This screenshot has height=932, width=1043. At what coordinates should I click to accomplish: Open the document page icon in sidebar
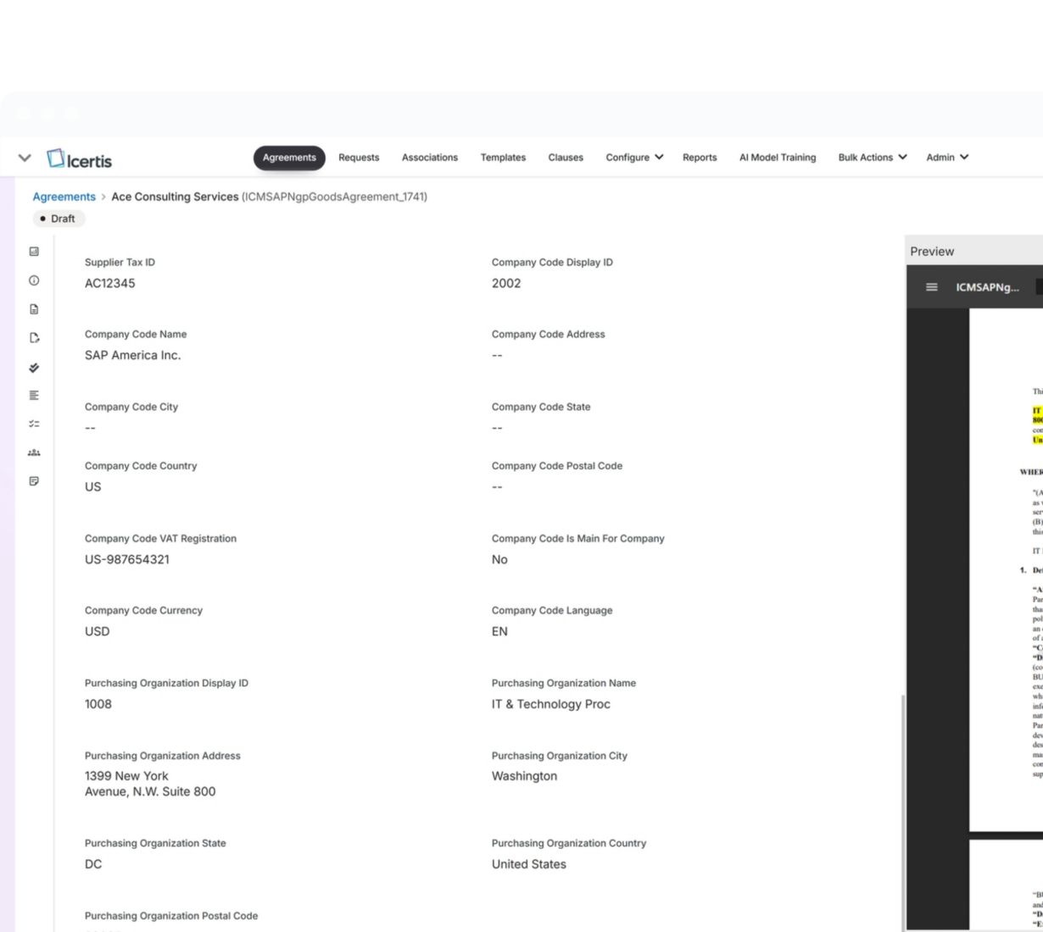click(34, 309)
